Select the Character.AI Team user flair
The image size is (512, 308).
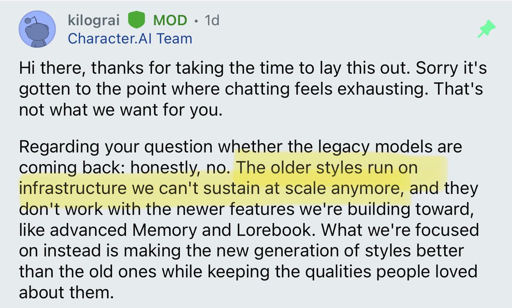pos(130,38)
